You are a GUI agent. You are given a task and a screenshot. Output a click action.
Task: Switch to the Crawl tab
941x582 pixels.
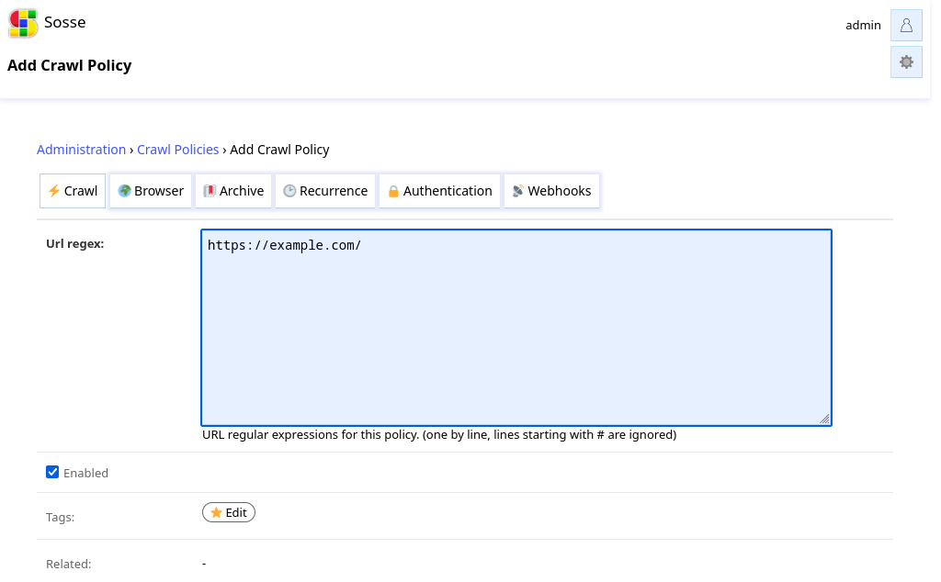[x=73, y=191]
